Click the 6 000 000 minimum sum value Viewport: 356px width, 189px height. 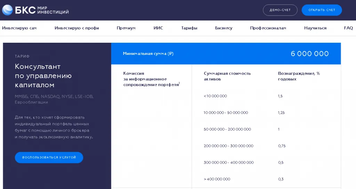click(x=309, y=54)
